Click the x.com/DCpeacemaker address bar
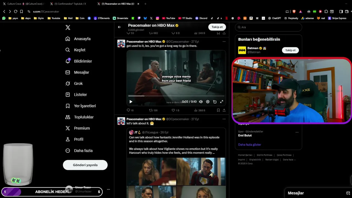This screenshot has width=352, height=198. coord(46,12)
